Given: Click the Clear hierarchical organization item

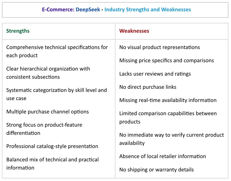Looking at the screenshot, I should point(48,73).
